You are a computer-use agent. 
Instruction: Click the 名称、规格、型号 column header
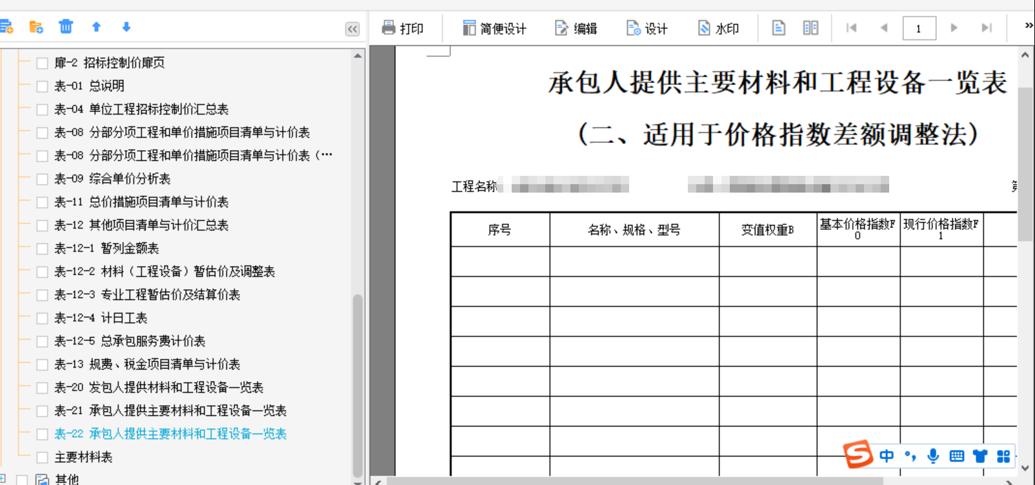tap(634, 229)
